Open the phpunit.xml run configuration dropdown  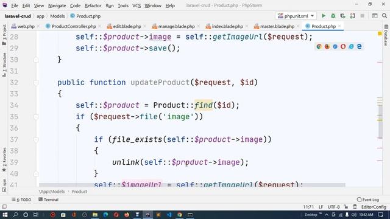[296, 16]
